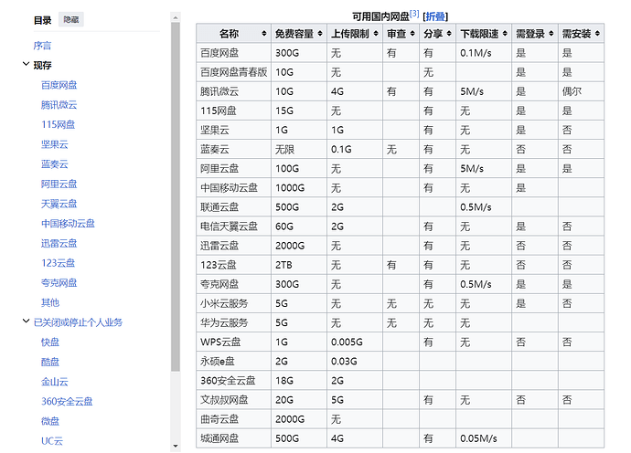Click the contents sidebar scrollbar thumb
This screenshot has height=453, width=631.
coord(175,197)
